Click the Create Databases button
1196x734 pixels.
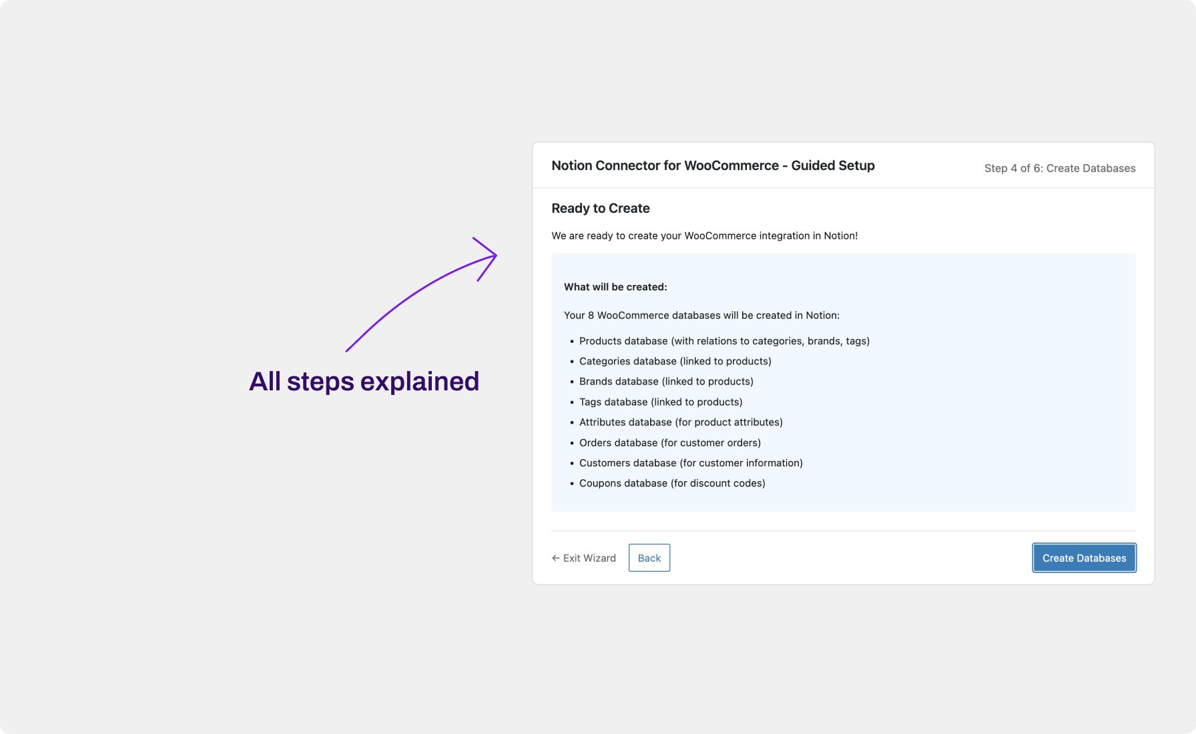1083,557
